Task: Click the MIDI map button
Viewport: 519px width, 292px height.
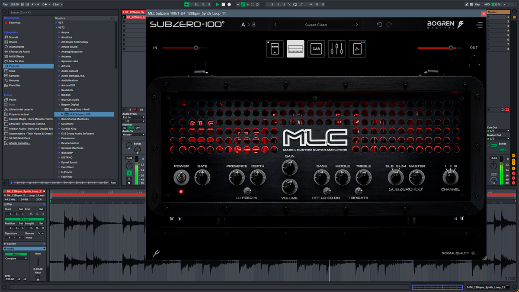Action: coord(488,4)
